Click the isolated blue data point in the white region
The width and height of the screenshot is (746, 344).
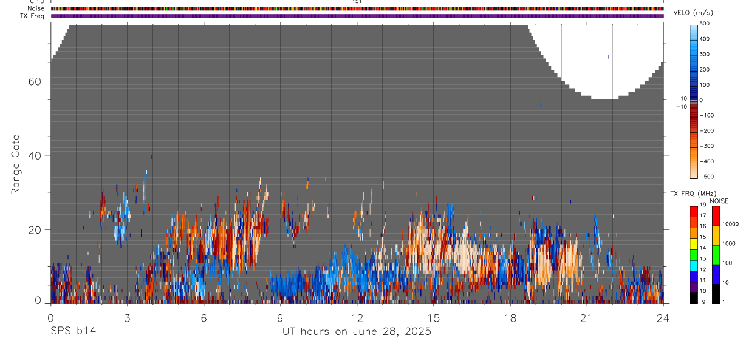click(x=609, y=57)
